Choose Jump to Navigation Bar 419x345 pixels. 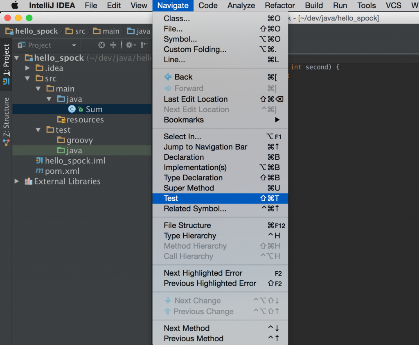(220, 147)
